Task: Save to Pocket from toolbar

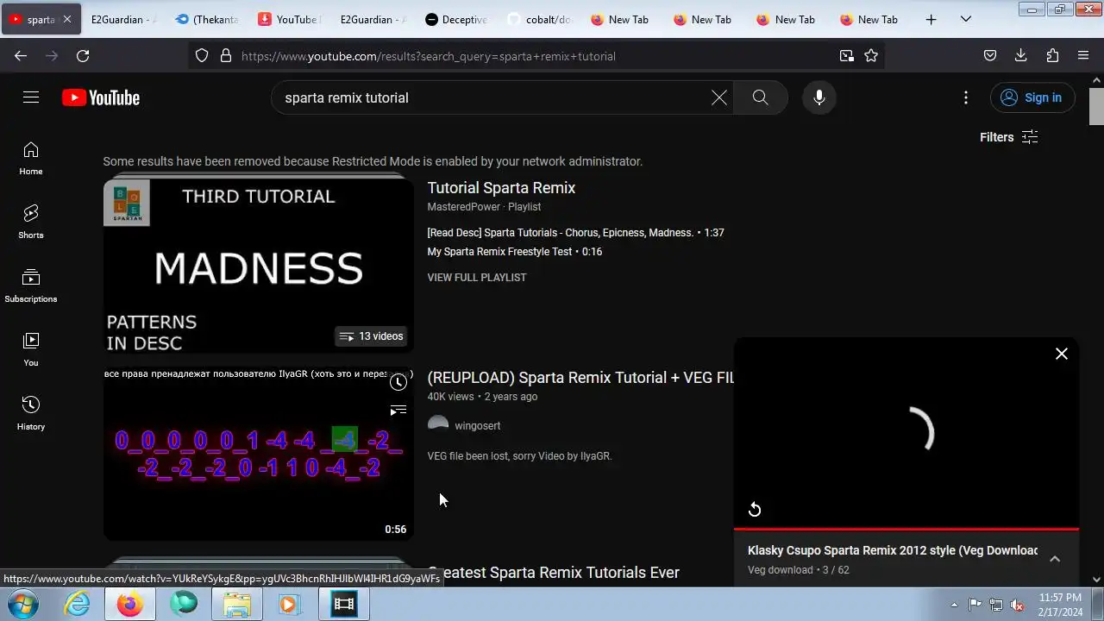Action: pos(990,55)
